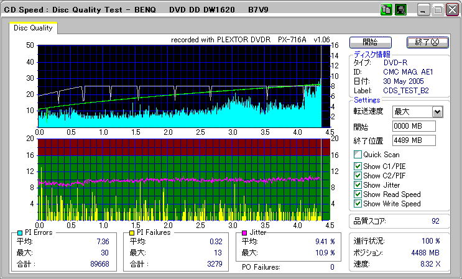Open the 転送速度 speed dropdown
The height and width of the screenshot is (279, 462).
pyautogui.click(x=437, y=112)
